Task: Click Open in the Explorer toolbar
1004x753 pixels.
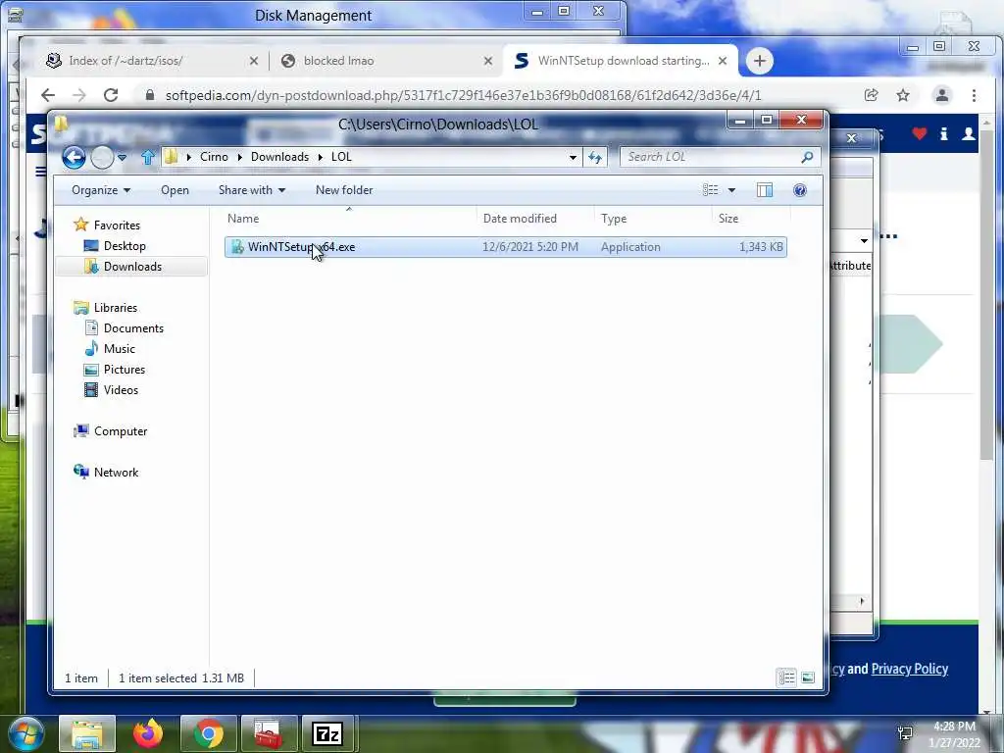Action: (x=175, y=190)
